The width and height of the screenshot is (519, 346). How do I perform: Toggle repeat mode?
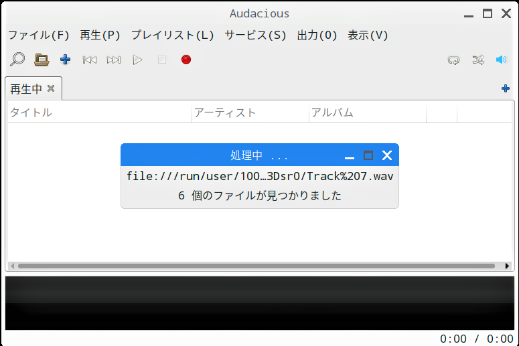click(454, 60)
